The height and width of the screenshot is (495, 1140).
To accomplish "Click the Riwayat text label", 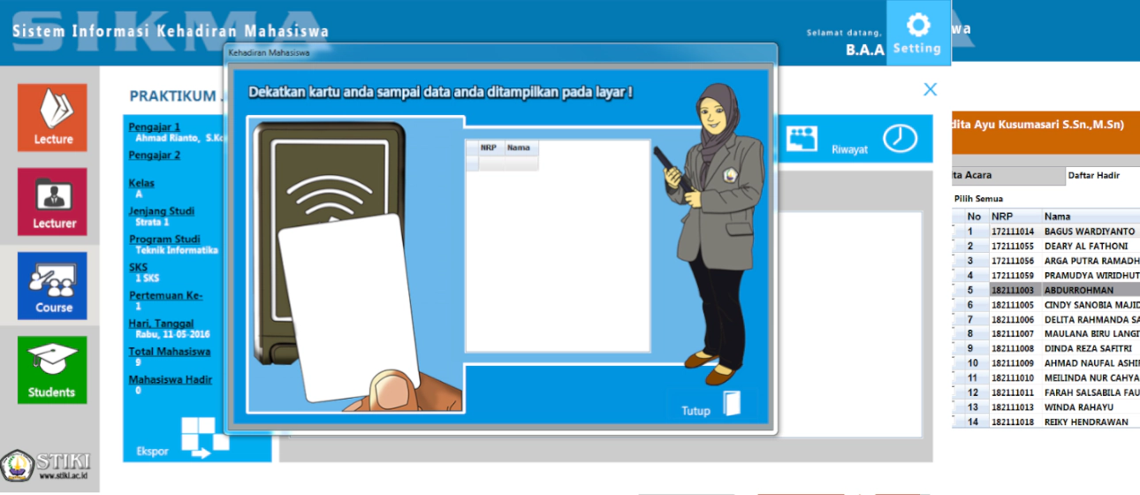I will coord(849,149).
